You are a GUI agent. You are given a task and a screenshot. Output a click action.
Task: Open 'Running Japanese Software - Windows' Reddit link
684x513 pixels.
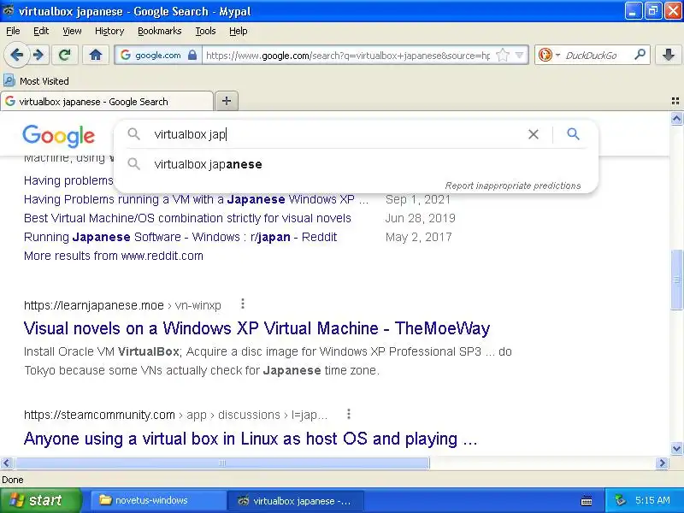pos(180,237)
